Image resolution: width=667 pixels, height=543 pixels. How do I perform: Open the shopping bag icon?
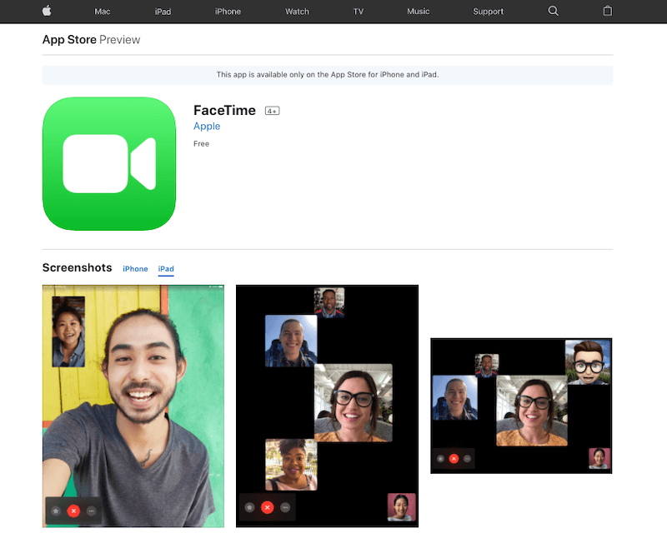(608, 11)
